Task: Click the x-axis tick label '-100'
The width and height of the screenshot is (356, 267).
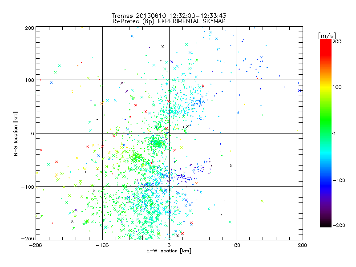Action: click(x=102, y=245)
